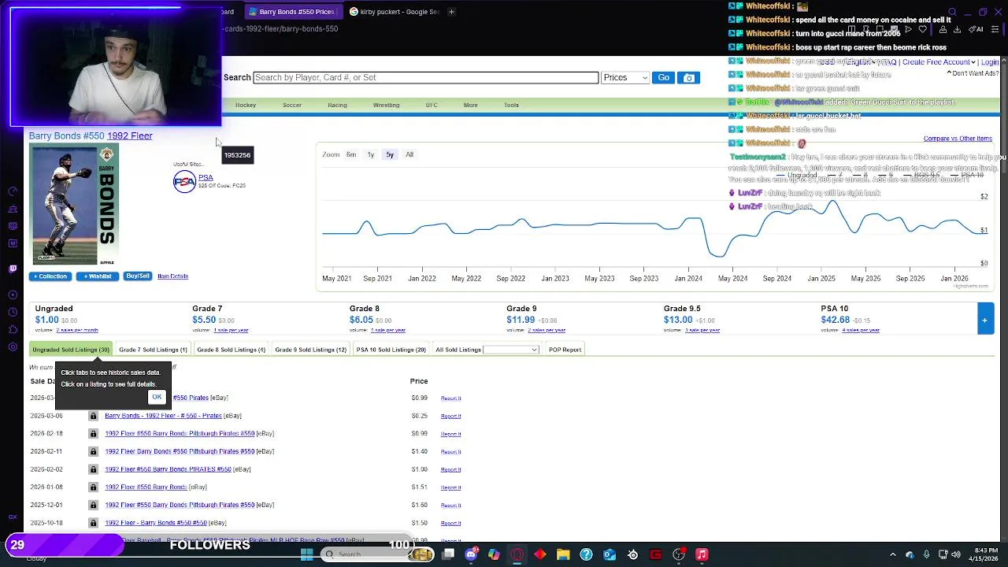Screen dimensions: 1008x567
Task: Open the Prices search type dropdown
Action: coord(625,77)
